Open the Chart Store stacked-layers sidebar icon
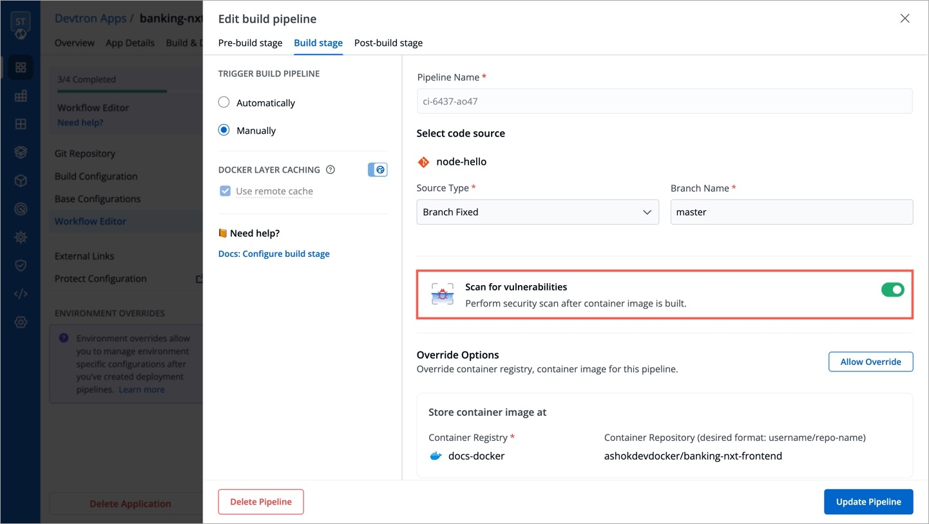Viewport: 929px width, 524px height. point(21,152)
